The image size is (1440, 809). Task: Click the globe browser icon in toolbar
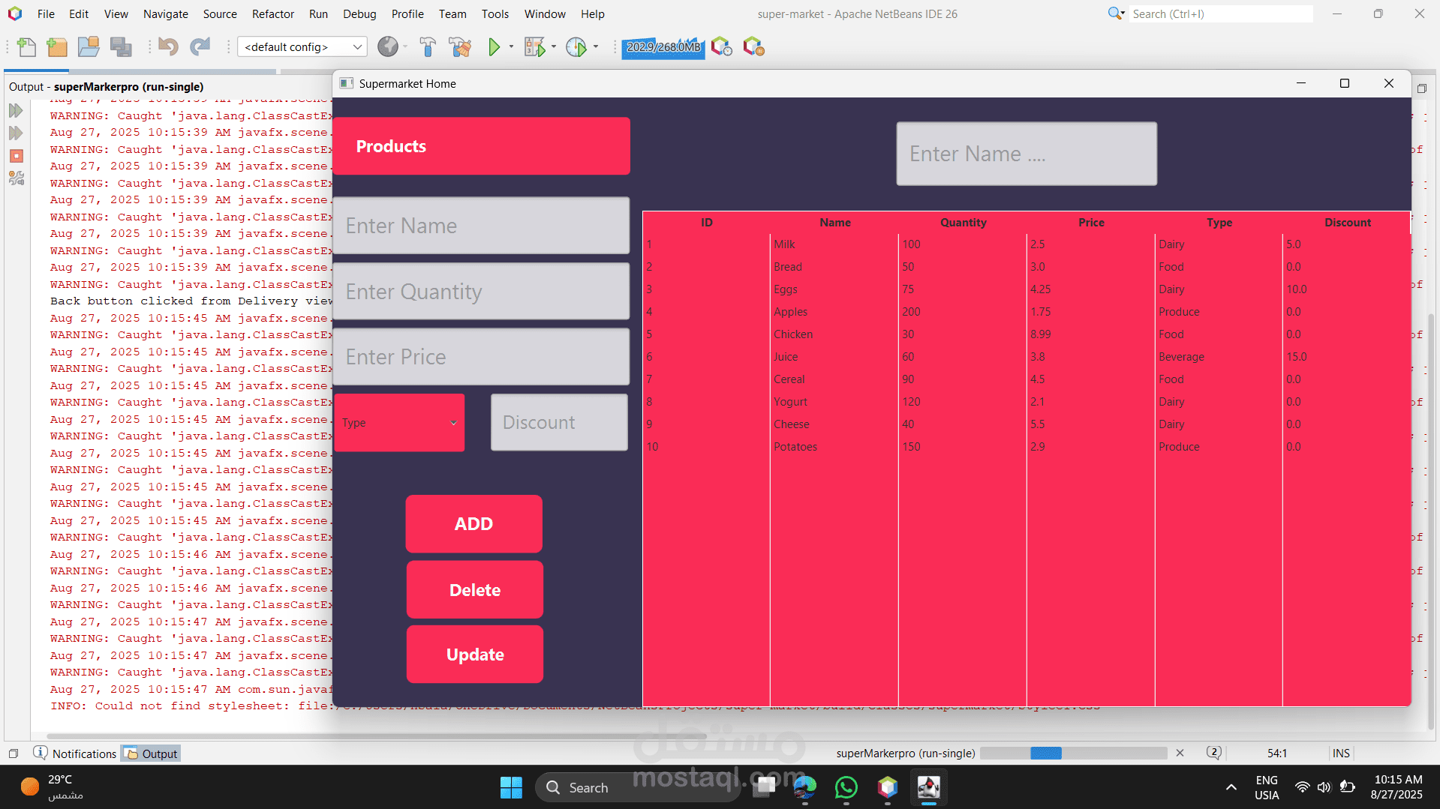(x=388, y=47)
